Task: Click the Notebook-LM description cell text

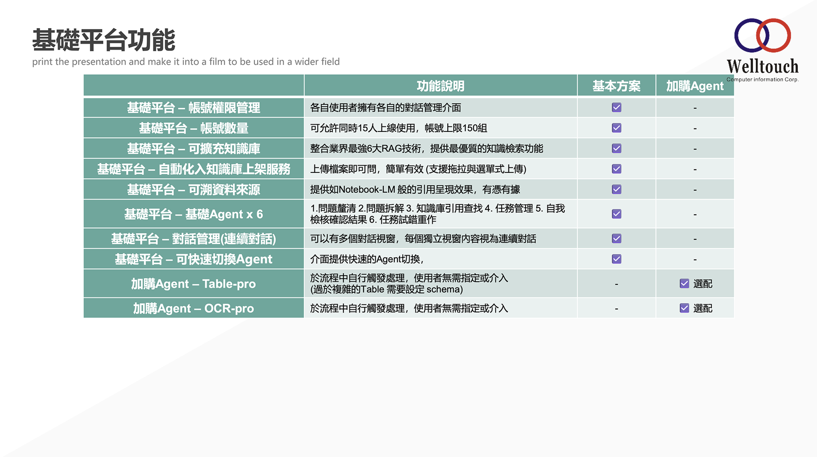Action: pos(415,190)
